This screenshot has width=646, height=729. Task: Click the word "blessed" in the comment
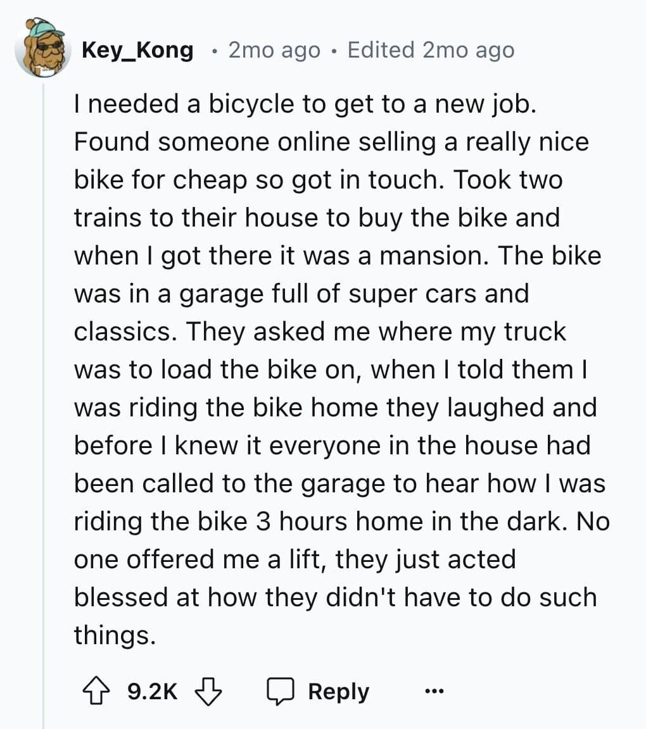pos(120,597)
